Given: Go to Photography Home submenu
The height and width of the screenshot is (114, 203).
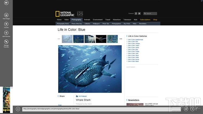Looking at the screenshot, I should 63,24.
